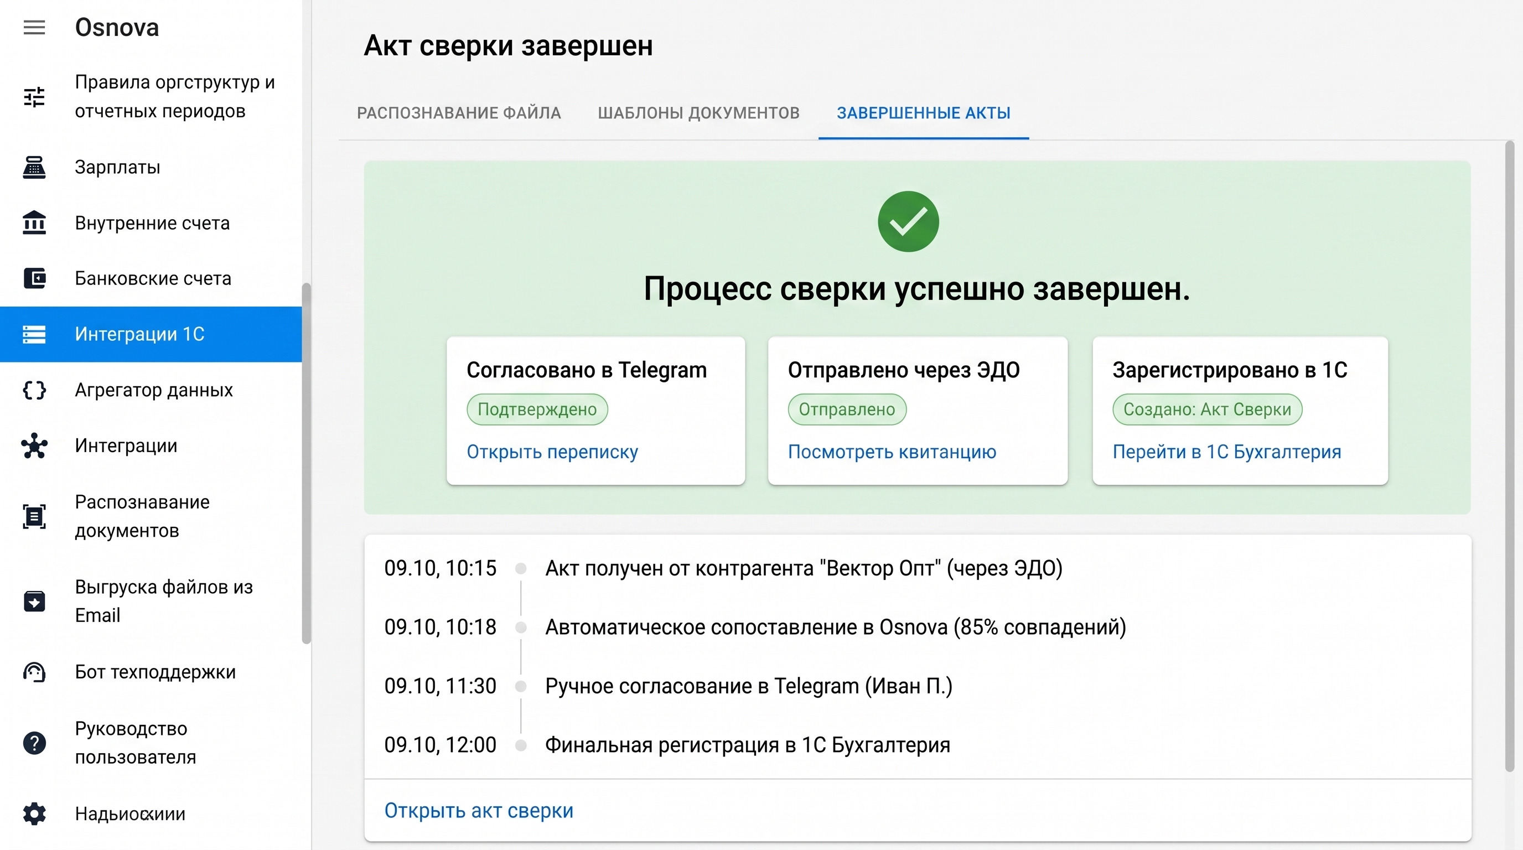Click the Создано: Акт Сверки chip
The image size is (1523, 850).
click(1208, 410)
